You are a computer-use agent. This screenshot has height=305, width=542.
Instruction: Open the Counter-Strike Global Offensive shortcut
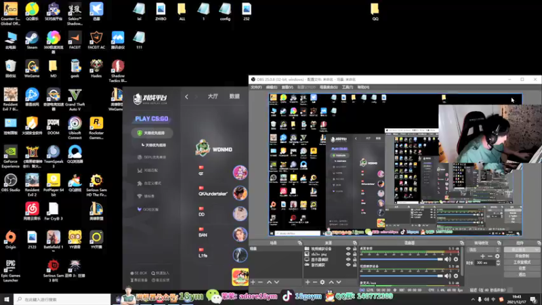tap(10, 14)
